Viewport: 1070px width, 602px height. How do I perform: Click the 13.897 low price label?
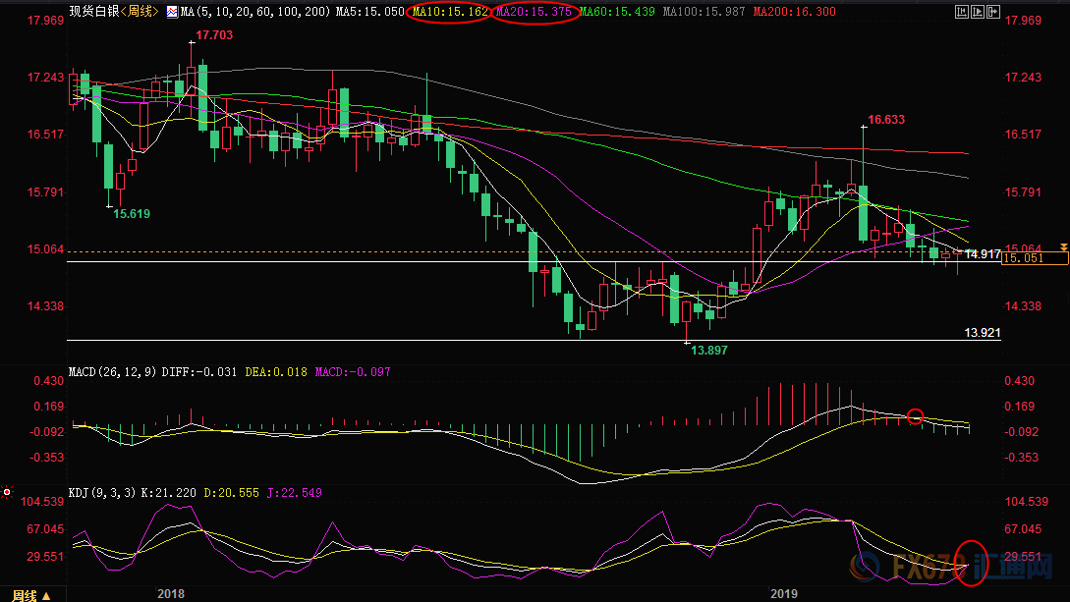(x=709, y=351)
